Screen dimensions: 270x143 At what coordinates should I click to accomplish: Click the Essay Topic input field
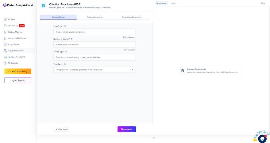(x=94, y=32)
